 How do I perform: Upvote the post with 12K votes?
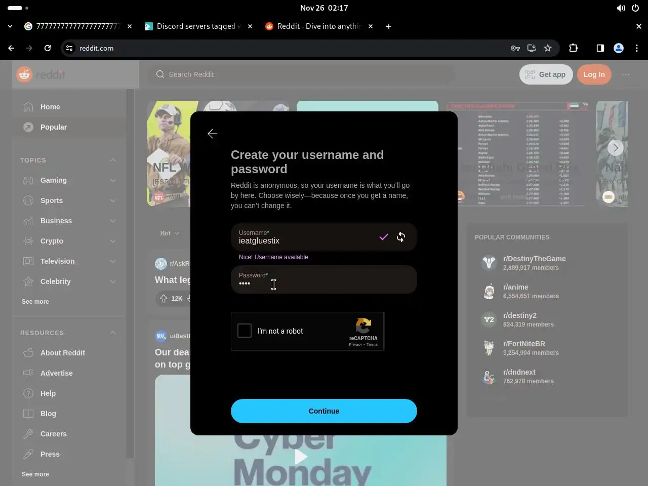coord(164,299)
